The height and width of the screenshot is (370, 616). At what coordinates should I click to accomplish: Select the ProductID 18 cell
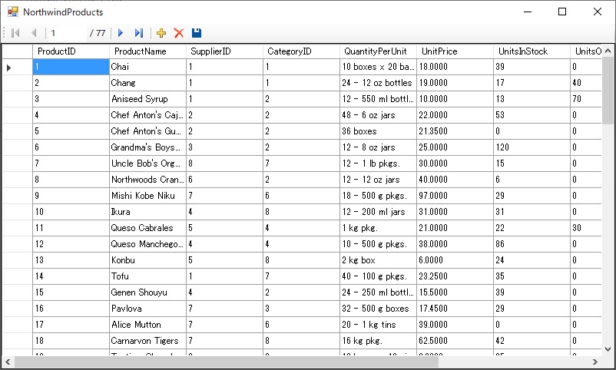(x=71, y=341)
